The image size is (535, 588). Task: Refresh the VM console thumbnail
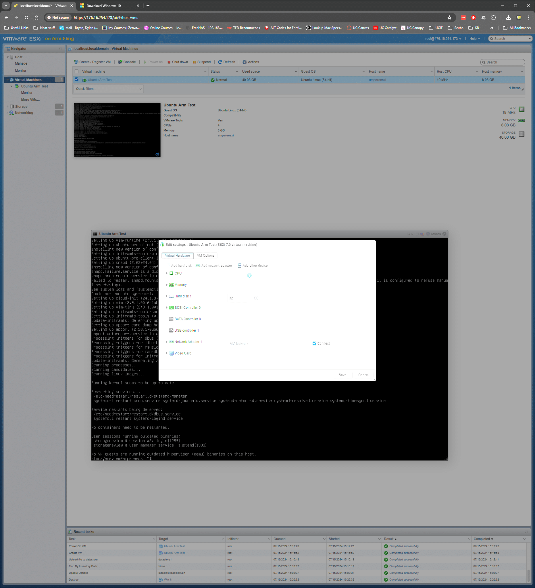(x=157, y=154)
